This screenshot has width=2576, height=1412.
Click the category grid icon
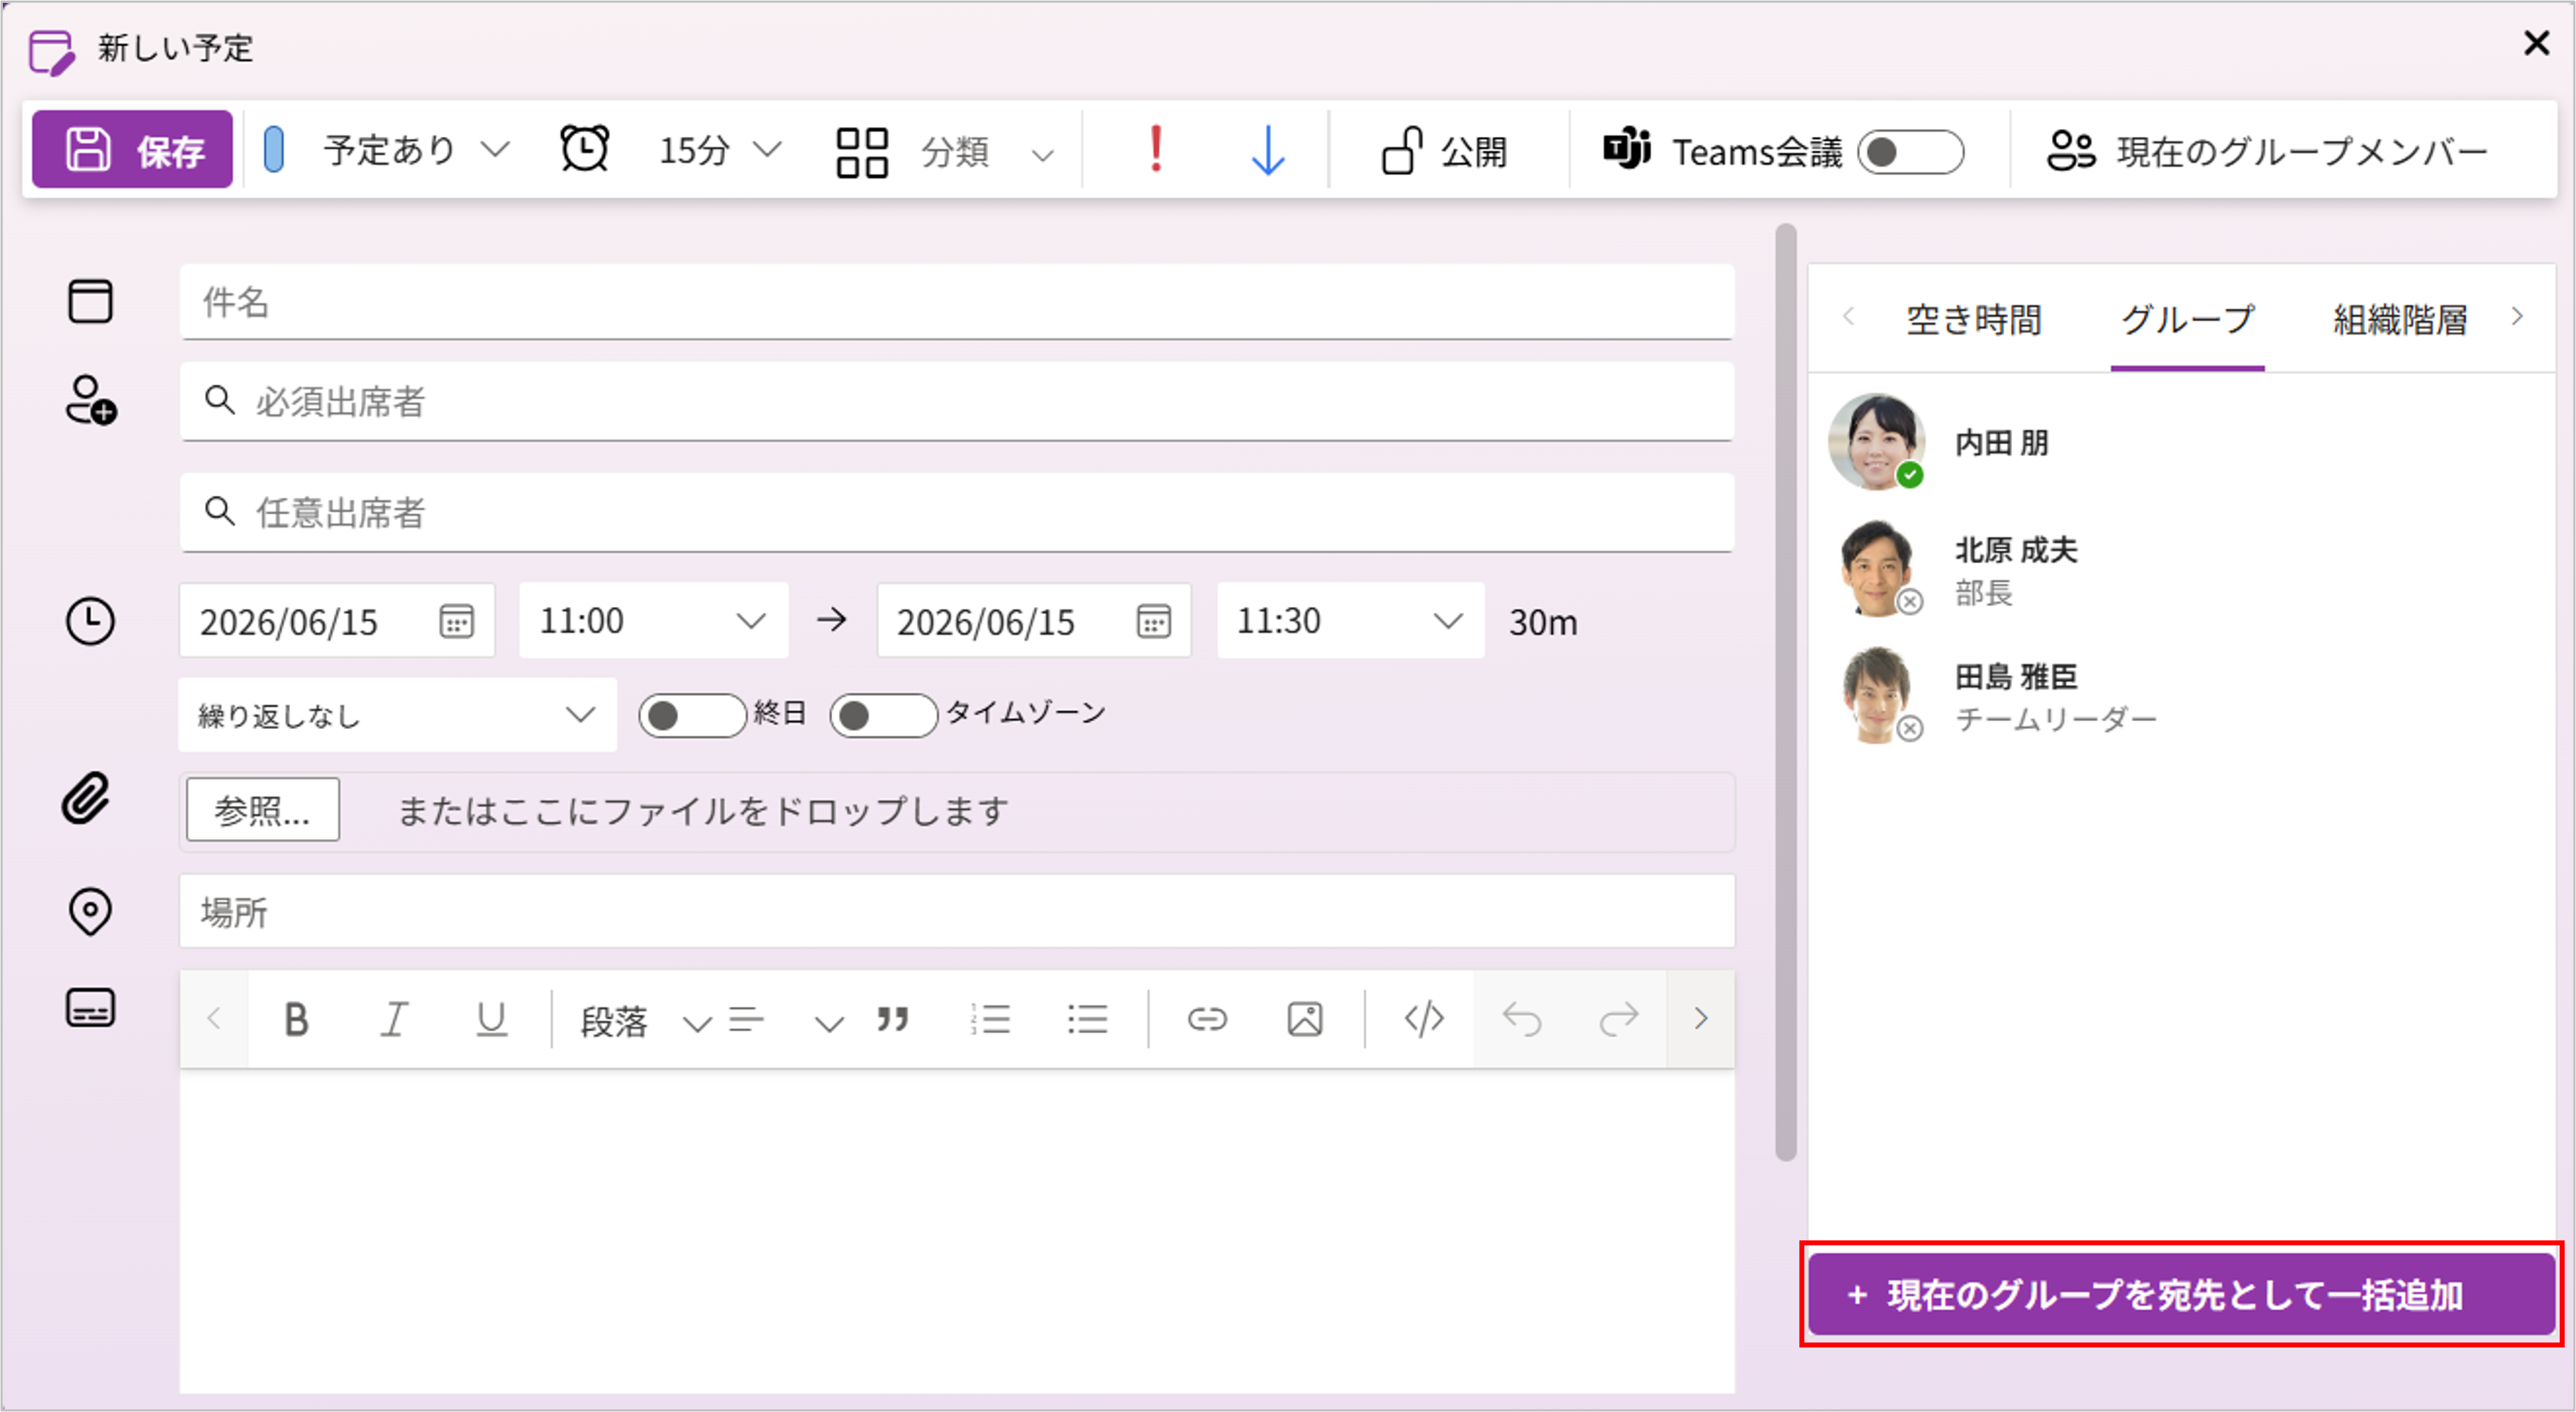861,152
